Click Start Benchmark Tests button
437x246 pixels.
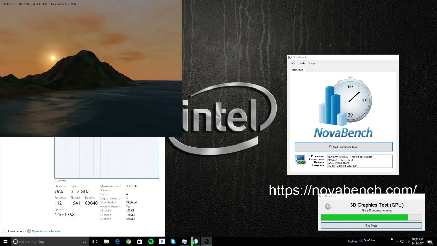pyautogui.click(x=343, y=147)
